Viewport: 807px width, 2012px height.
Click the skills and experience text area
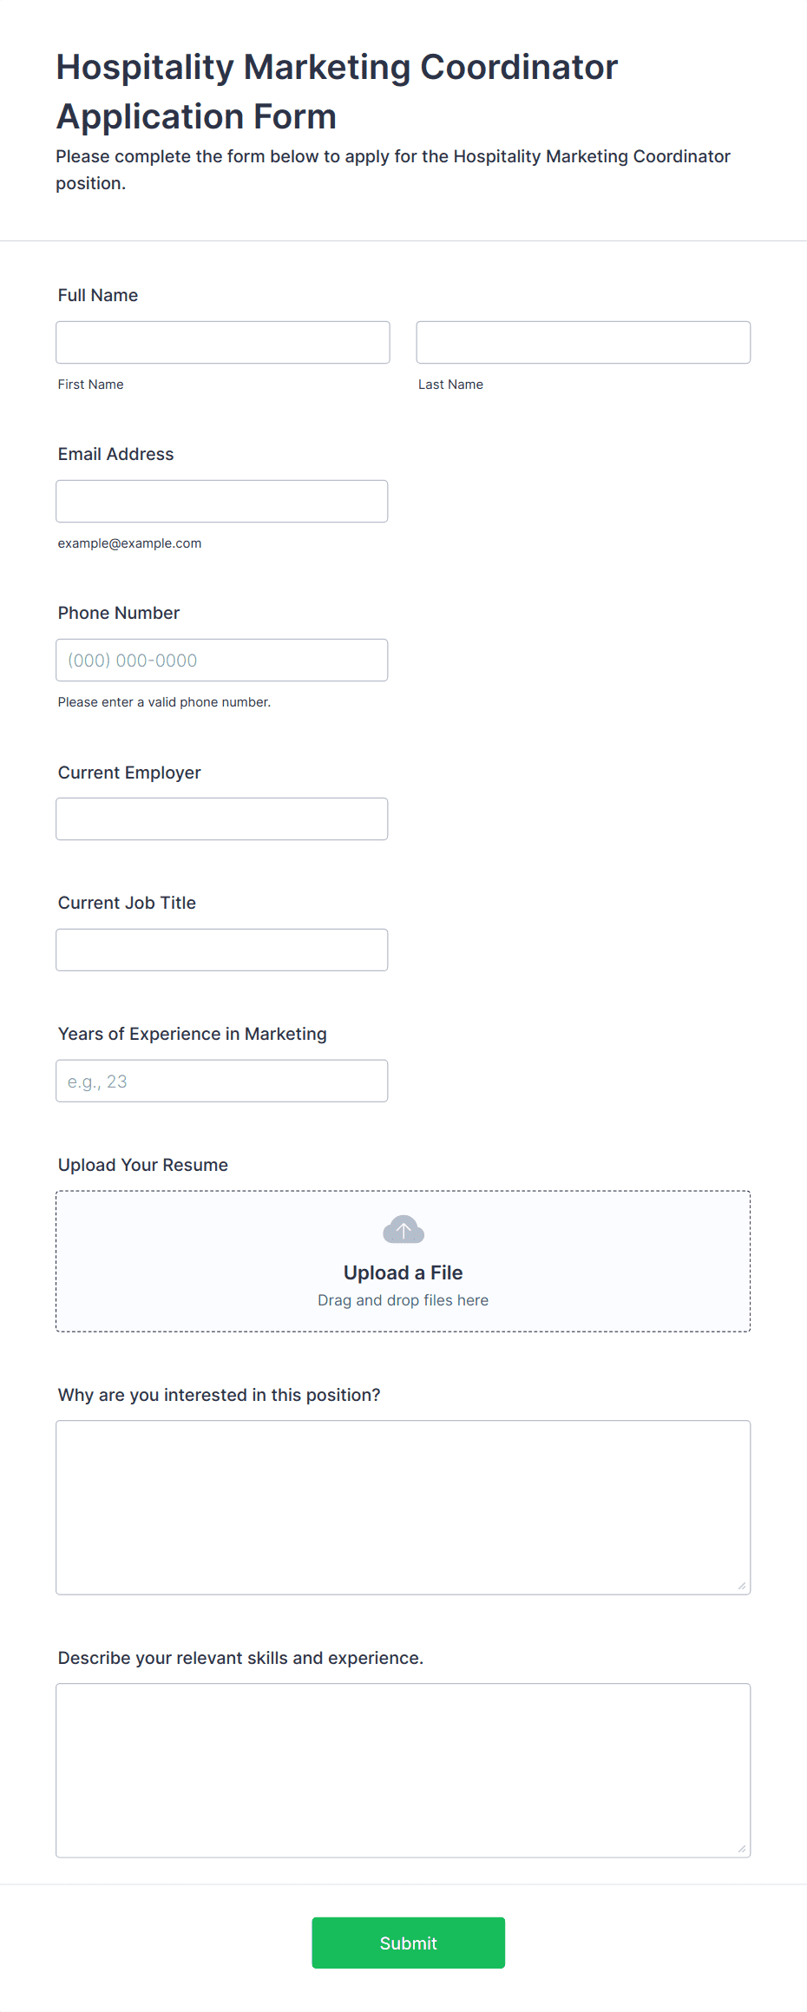(403, 1770)
